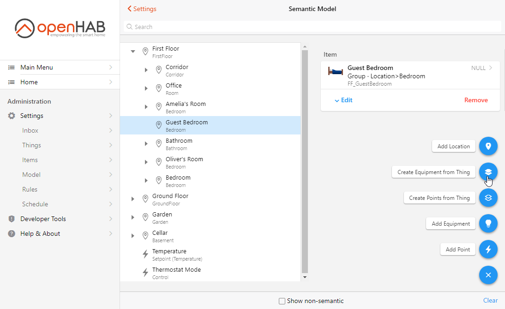505x309 pixels.
Task: Click Create Points from Thing icon button
Action: tap(488, 198)
